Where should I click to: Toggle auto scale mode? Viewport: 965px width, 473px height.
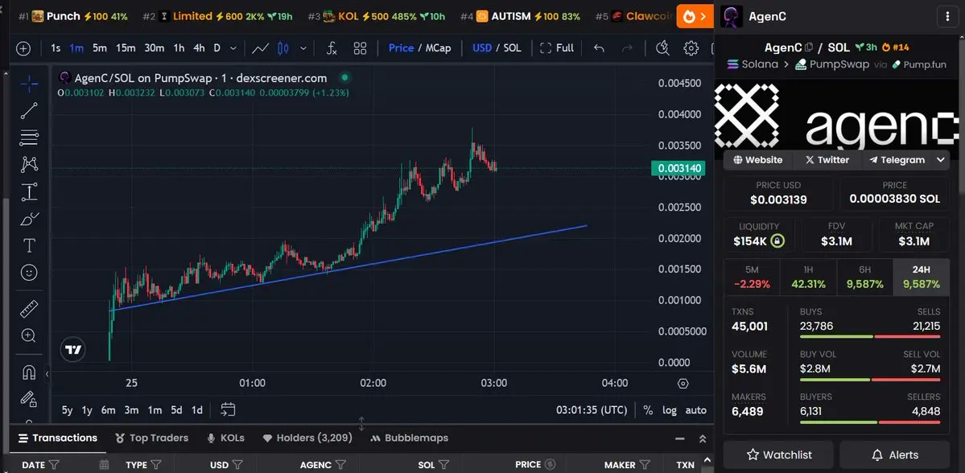pyautogui.click(x=696, y=410)
